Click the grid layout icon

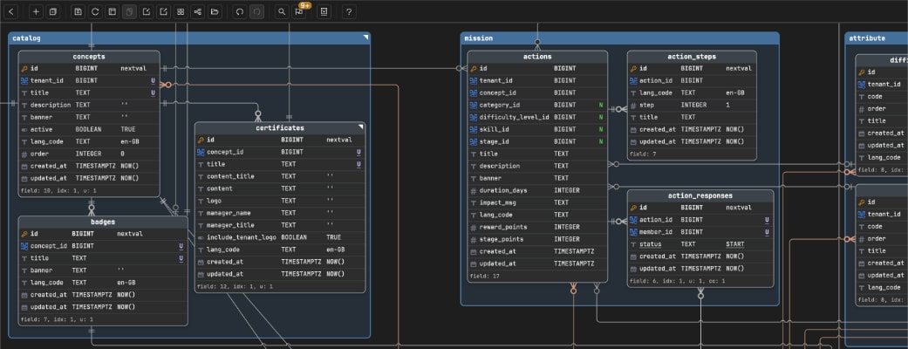click(181, 11)
